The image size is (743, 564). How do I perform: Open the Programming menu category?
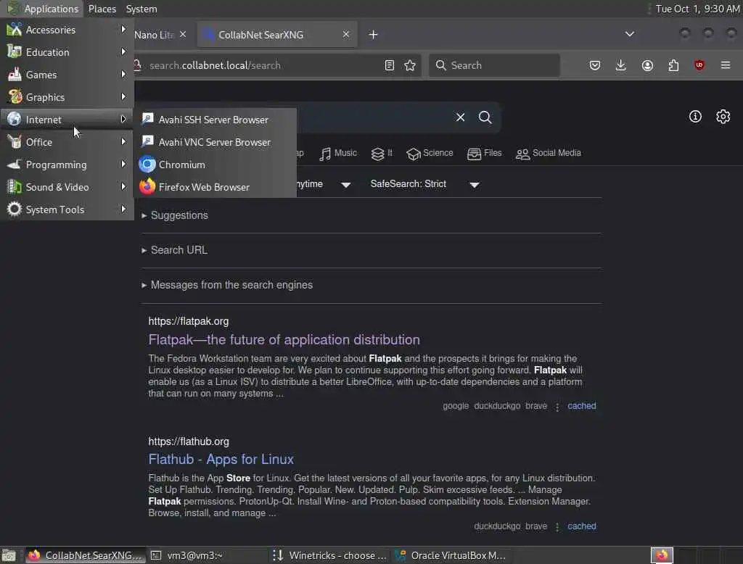(67, 165)
